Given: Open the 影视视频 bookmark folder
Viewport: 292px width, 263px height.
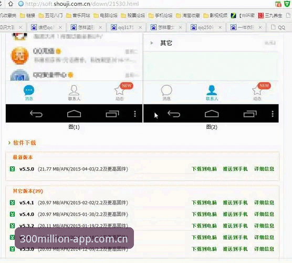Looking at the screenshot, I should [x=215, y=15].
